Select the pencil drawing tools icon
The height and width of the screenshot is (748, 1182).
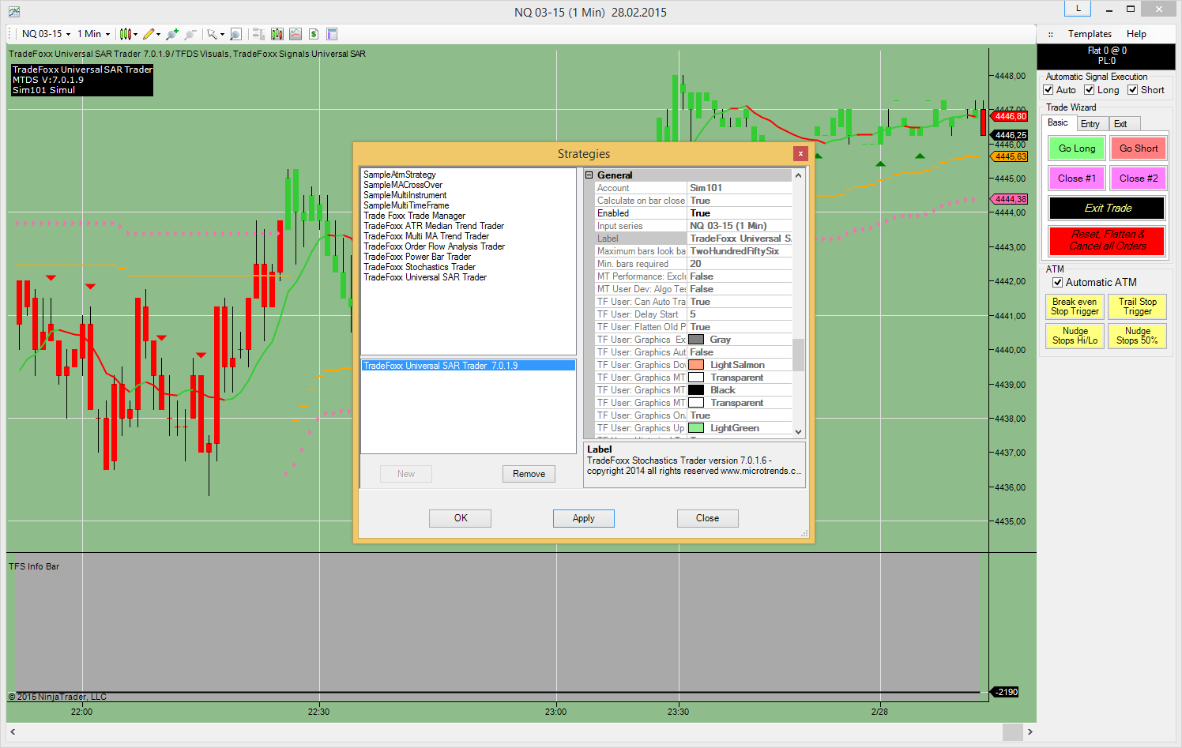[x=149, y=34]
